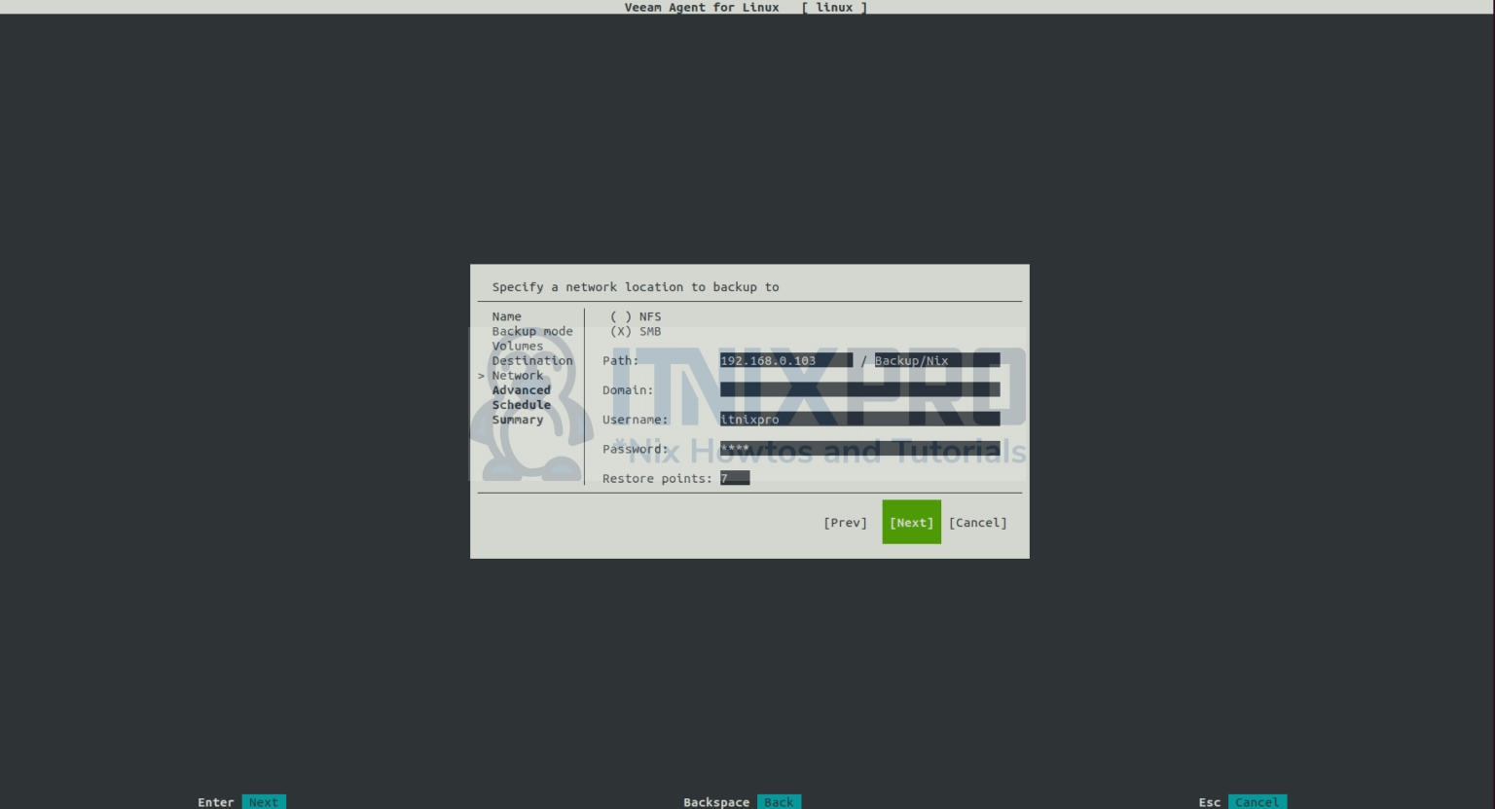Click the Restore points value field
This screenshot has width=1495, height=809.
coord(734,478)
